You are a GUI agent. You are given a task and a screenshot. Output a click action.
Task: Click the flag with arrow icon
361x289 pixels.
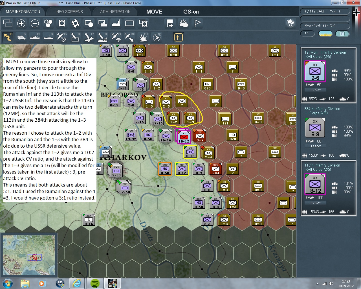pyautogui.click(x=170, y=23)
